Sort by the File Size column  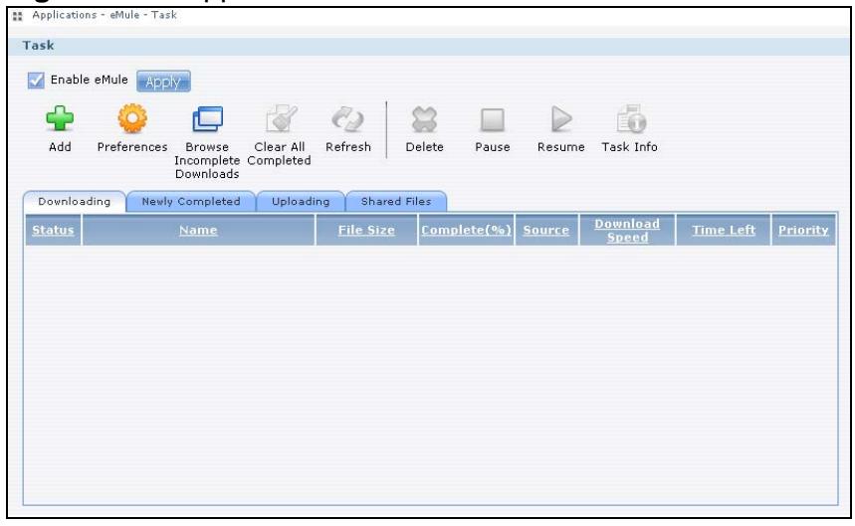pos(366,231)
